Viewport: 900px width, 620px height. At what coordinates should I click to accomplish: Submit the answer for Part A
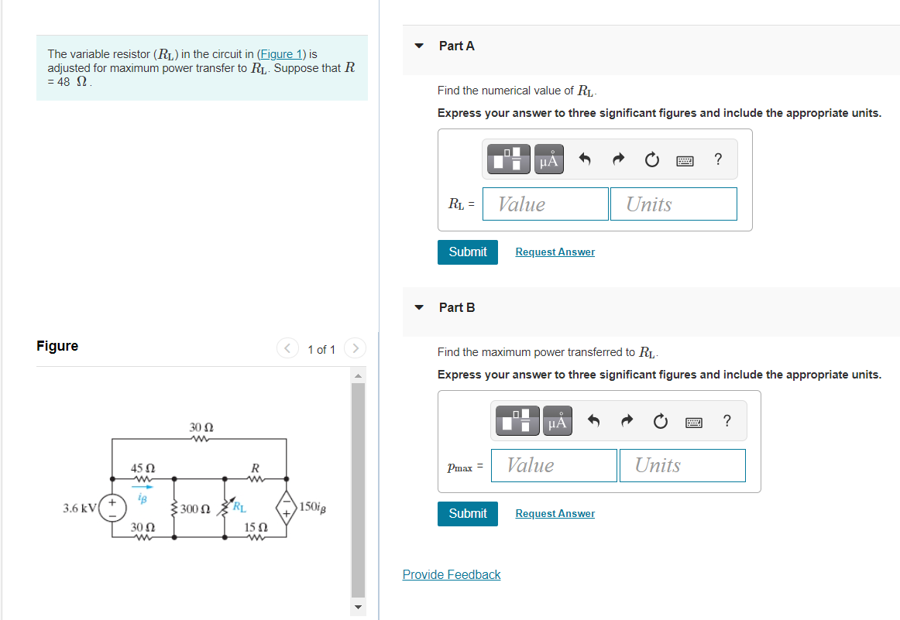pyautogui.click(x=467, y=252)
